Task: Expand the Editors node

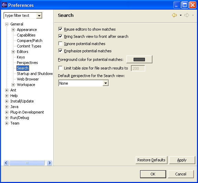Action: tap(13, 52)
